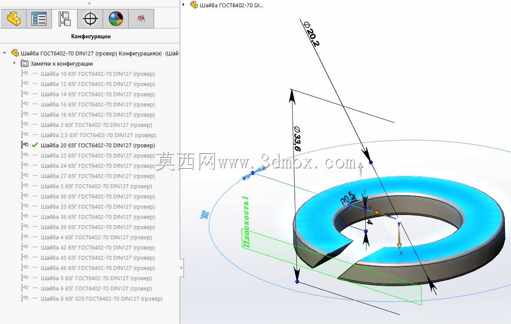This screenshot has height=324, width=511.
Task: Click the R0,5 radius dimension
Action: point(347,198)
